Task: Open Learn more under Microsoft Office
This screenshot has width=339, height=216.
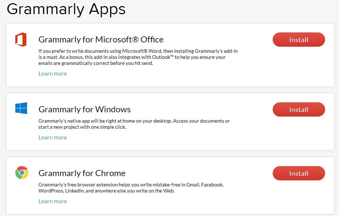Action: pos(53,74)
